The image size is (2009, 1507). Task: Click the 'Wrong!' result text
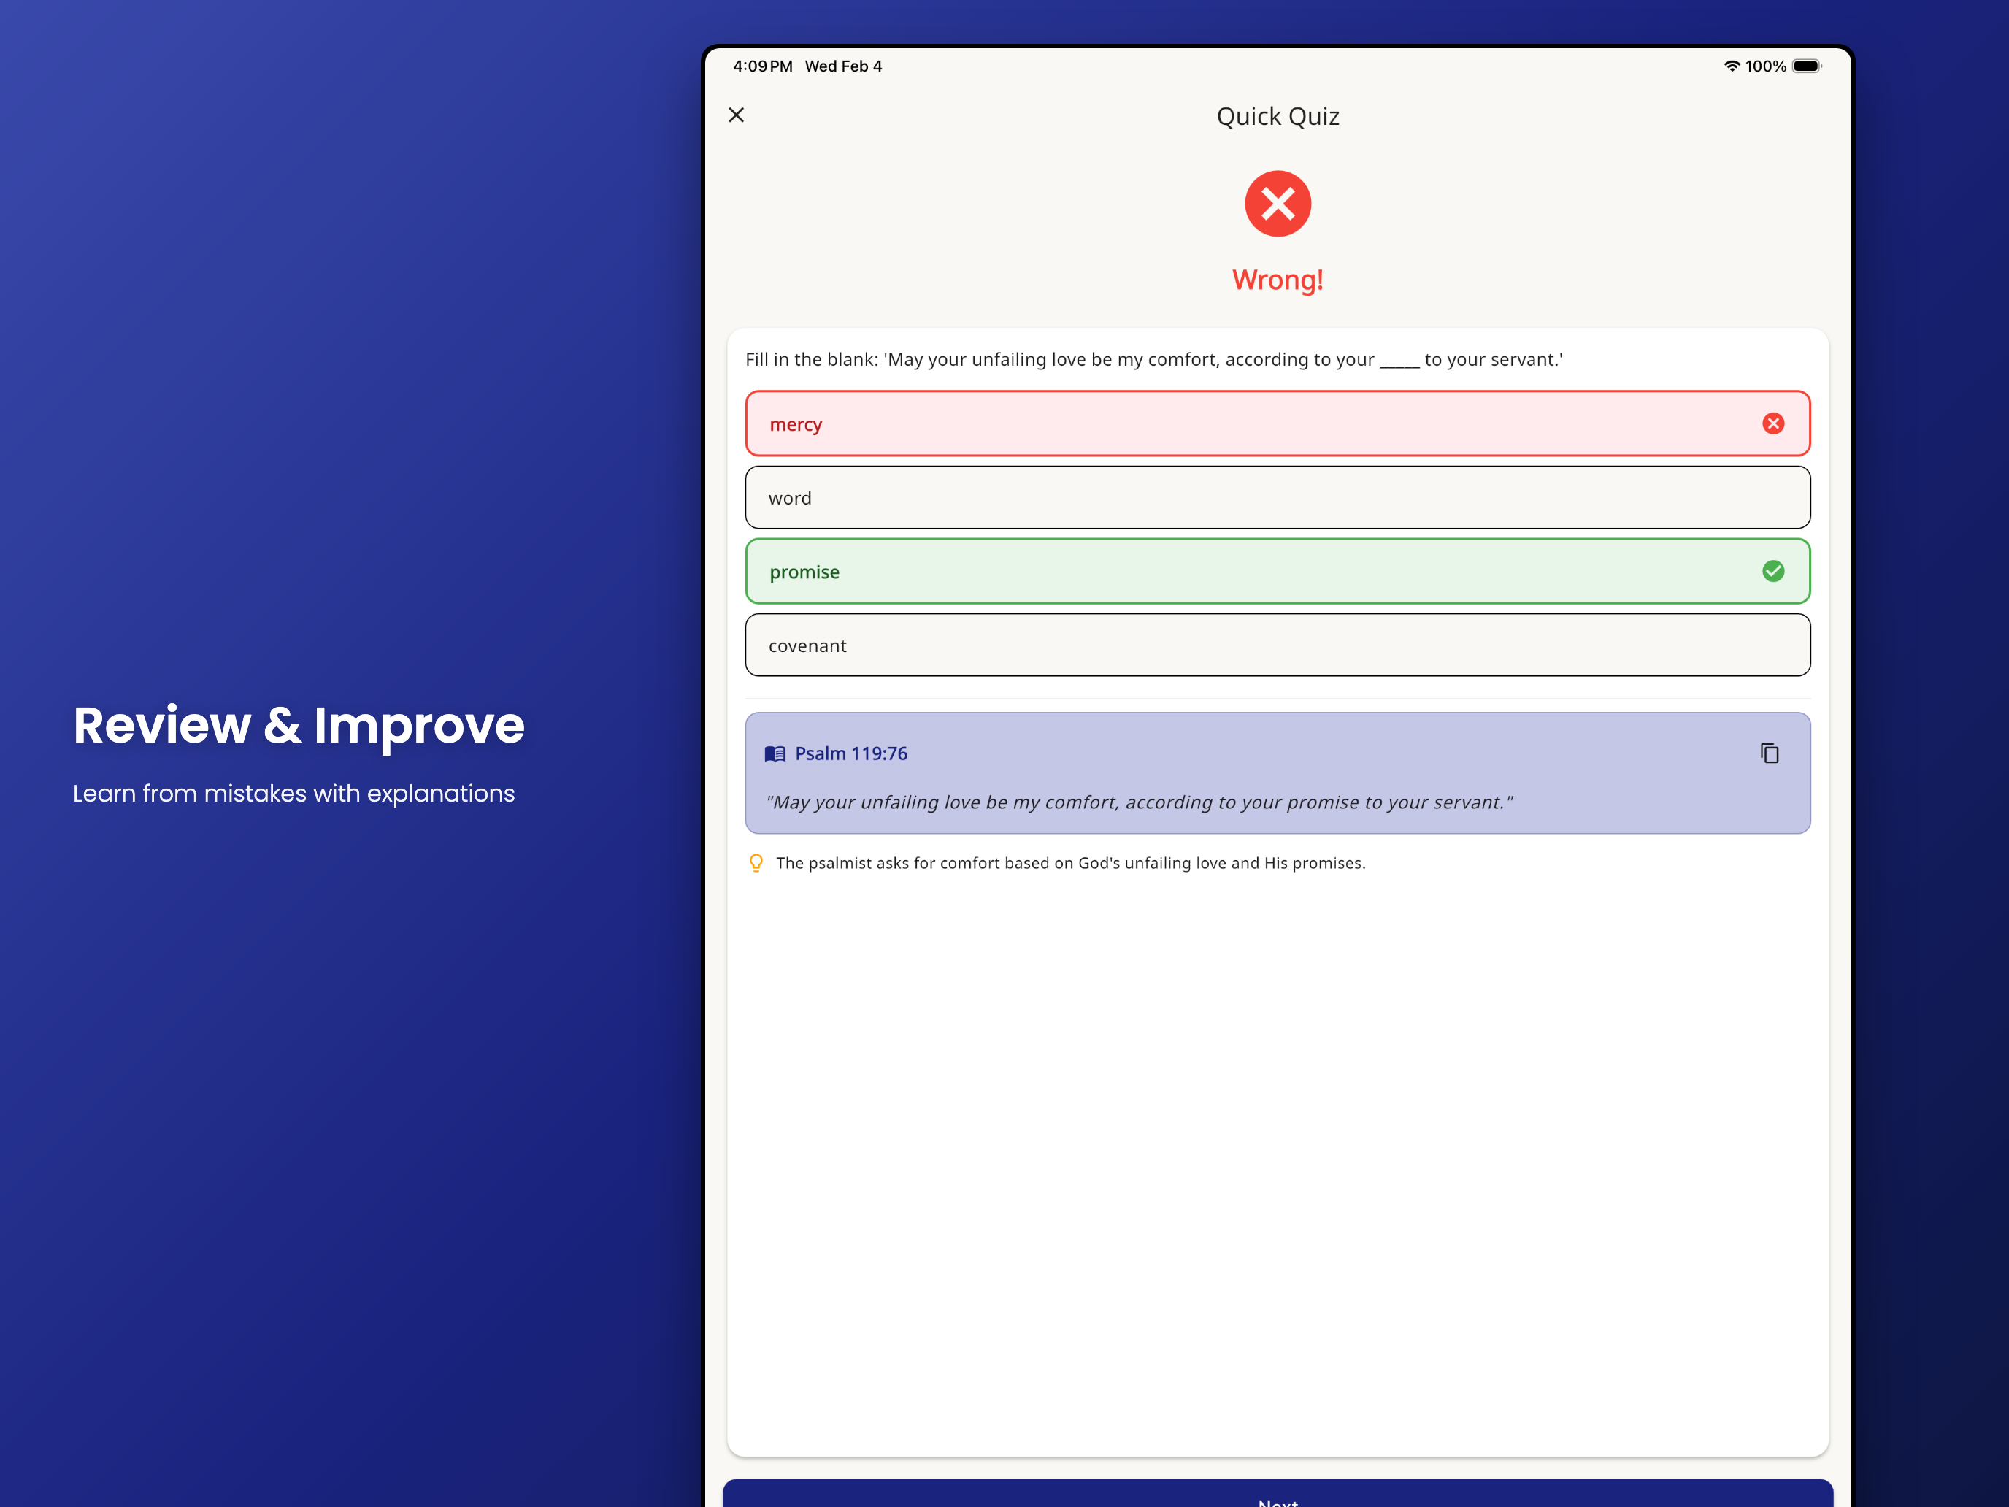[1277, 280]
